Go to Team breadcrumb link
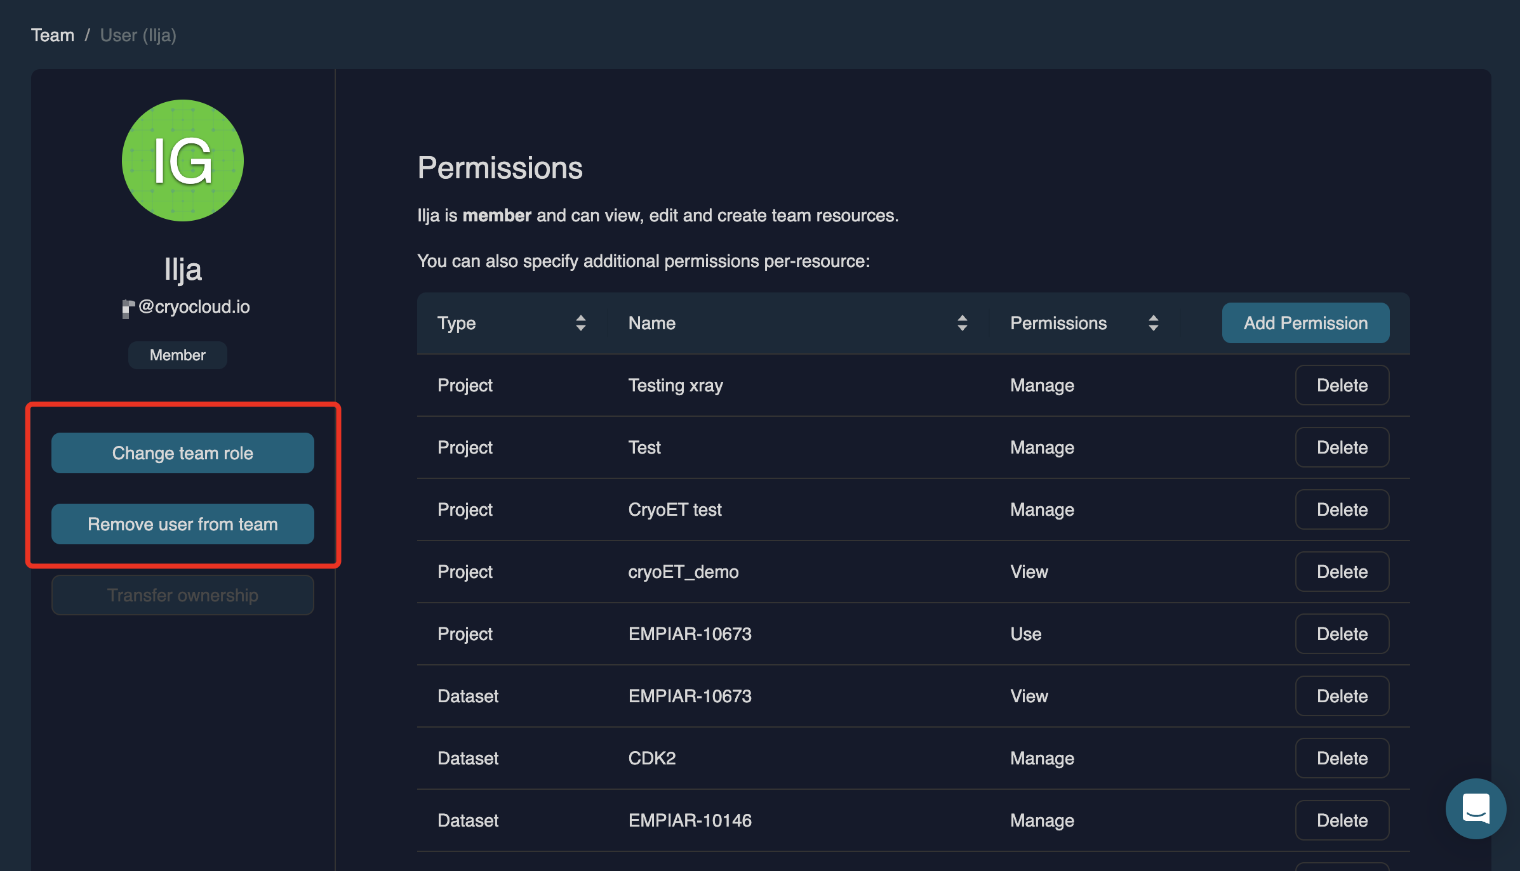Screen dimensions: 1520x871 (53, 35)
